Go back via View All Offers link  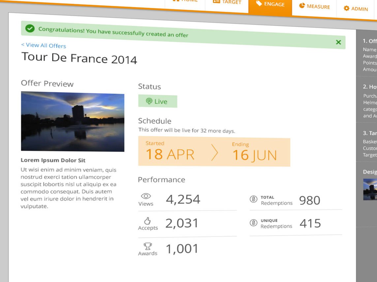(44, 45)
